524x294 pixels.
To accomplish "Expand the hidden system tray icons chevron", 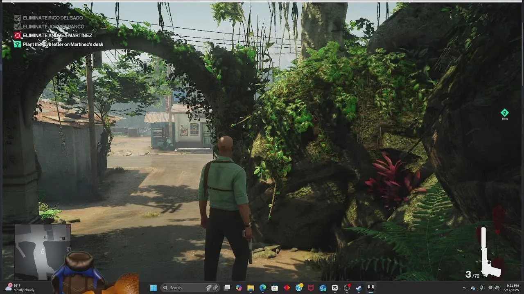I will pyautogui.click(x=464, y=287).
